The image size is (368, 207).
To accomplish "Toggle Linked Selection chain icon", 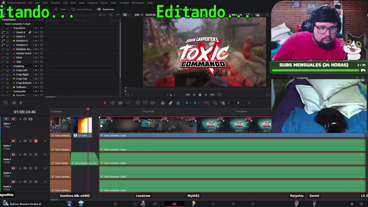I will (x=170, y=103).
